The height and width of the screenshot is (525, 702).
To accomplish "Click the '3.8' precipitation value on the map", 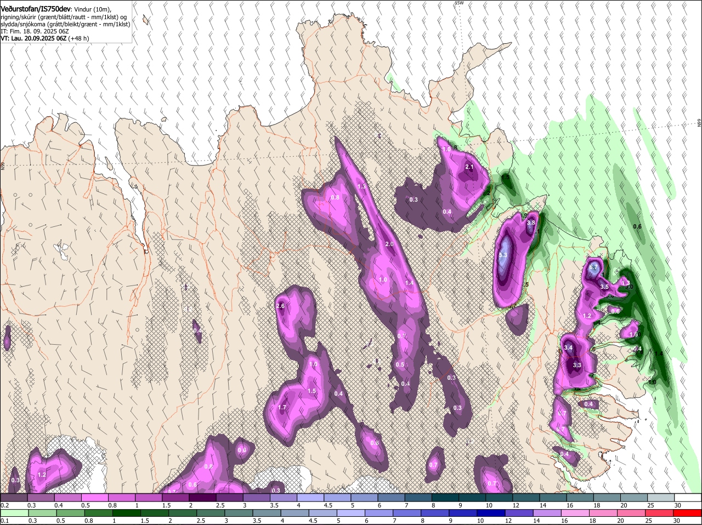I will point(530,222).
